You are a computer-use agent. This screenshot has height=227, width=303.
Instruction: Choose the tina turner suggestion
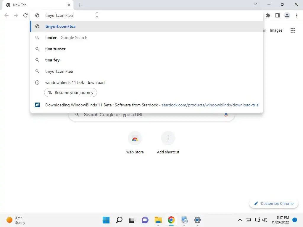click(147, 49)
